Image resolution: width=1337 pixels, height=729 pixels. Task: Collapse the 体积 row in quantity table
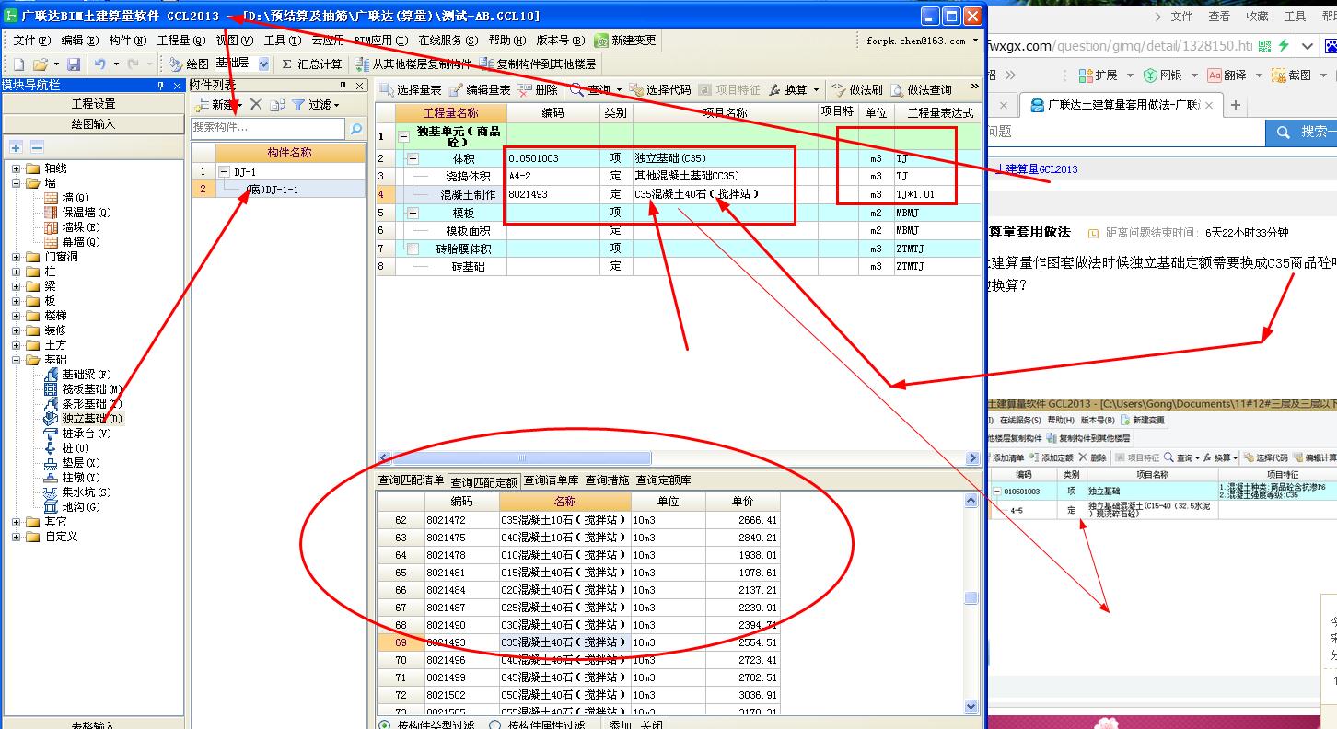point(413,158)
